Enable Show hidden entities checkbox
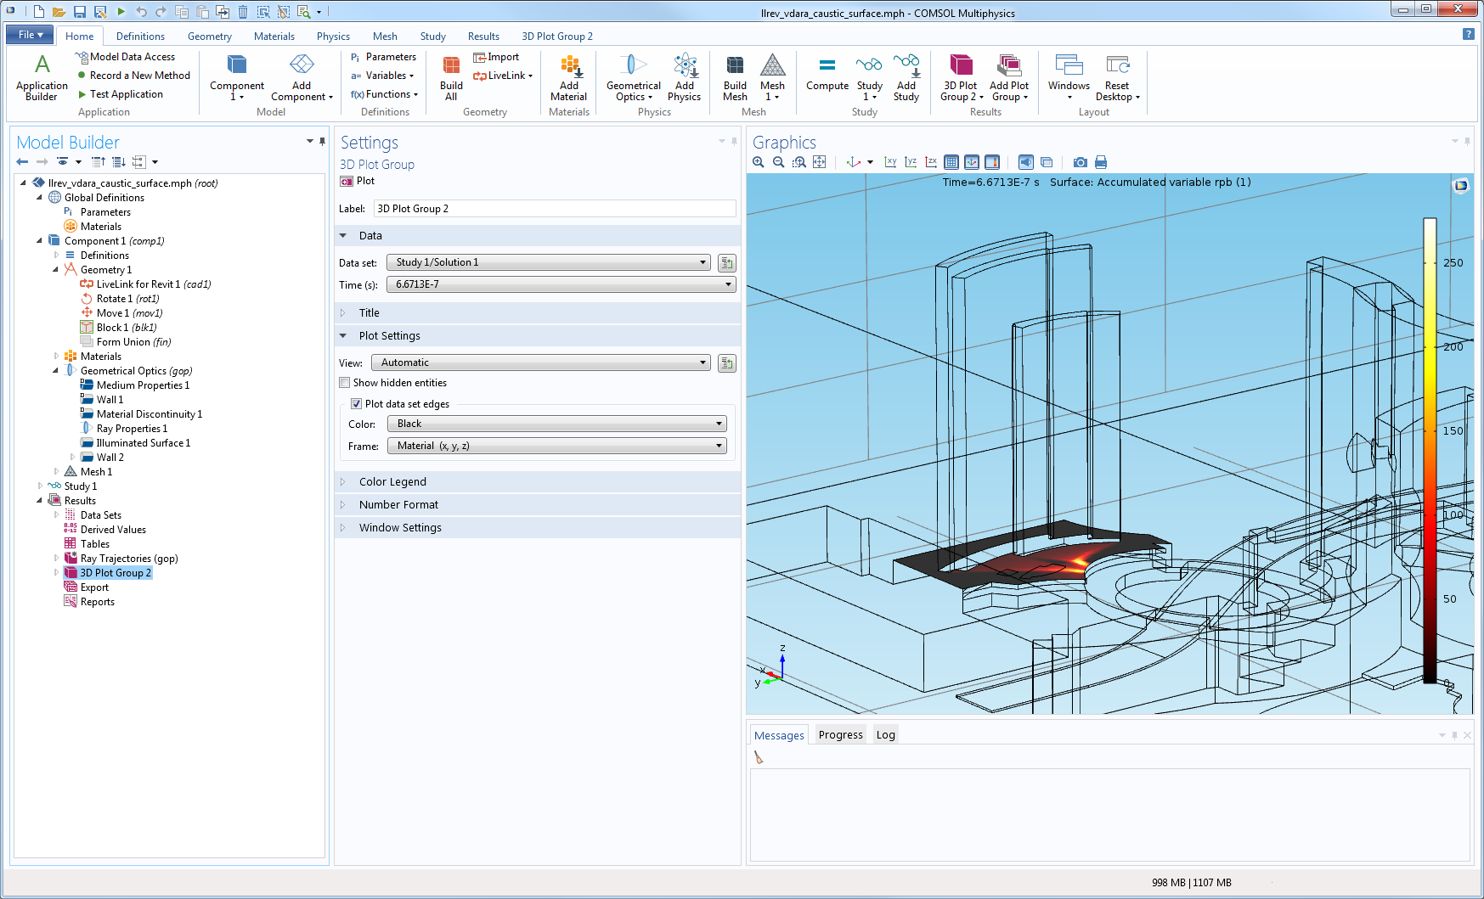 tap(345, 383)
